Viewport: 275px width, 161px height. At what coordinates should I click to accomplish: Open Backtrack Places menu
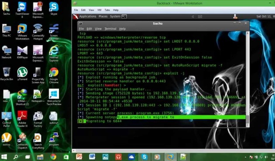[103, 17]
